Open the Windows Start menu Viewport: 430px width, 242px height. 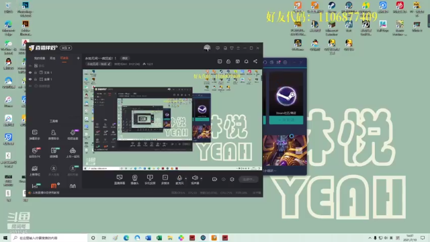5,238
